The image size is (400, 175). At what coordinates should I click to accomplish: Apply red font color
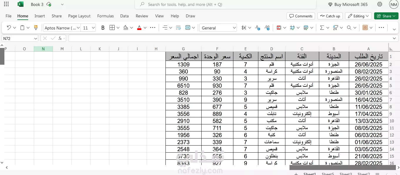coord(139,28)
